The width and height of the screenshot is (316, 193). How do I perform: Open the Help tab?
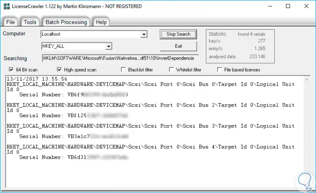101,22
